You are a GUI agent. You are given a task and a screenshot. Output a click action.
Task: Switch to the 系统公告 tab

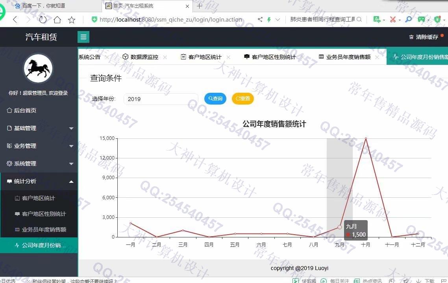click(x=89, y=57)
